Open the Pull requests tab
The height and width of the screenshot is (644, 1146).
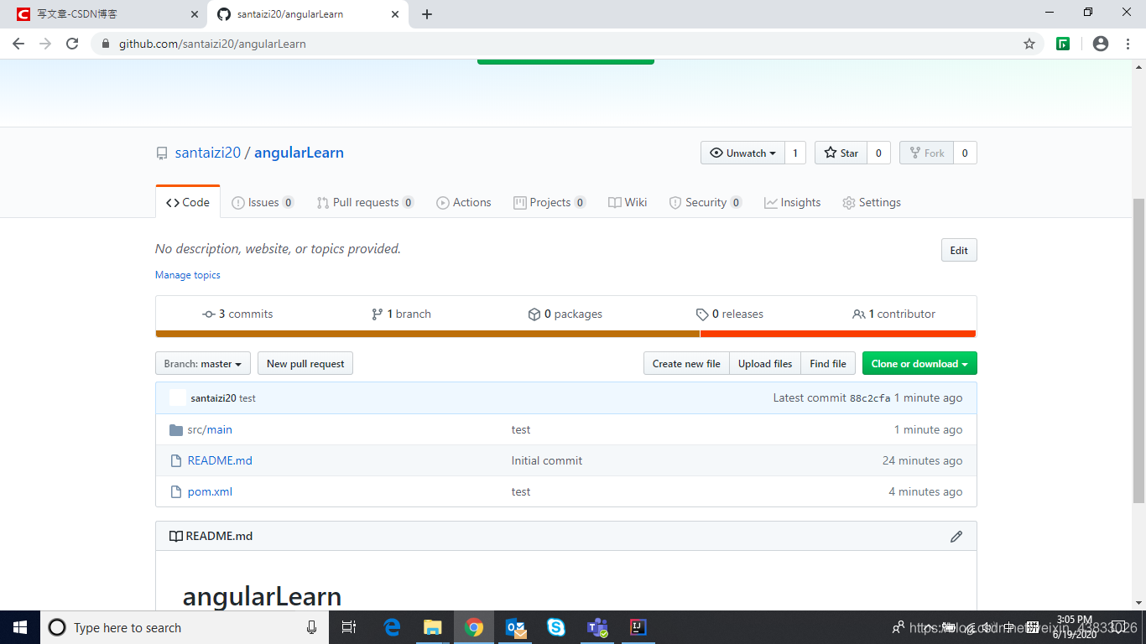[365, 202]
